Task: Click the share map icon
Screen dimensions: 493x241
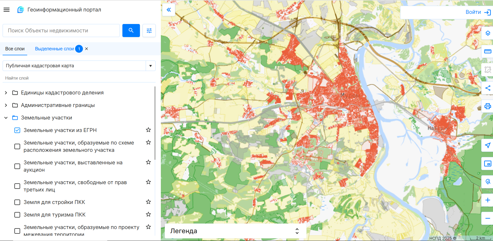Action: (x=488, y=88)
